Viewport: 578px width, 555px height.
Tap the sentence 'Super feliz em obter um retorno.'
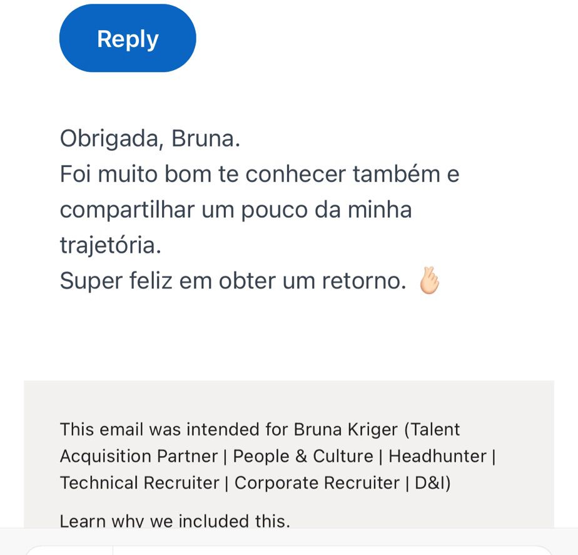click(233, 281)
